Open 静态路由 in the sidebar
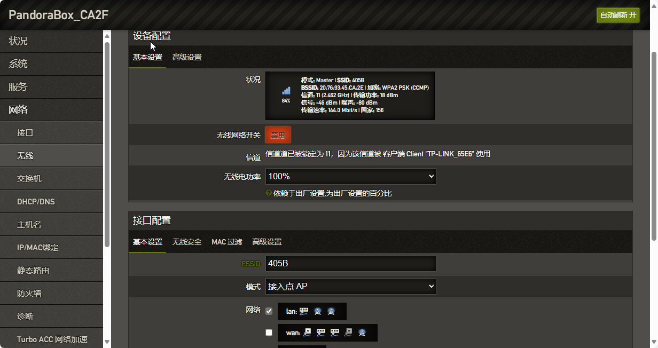 coord(51,271)
